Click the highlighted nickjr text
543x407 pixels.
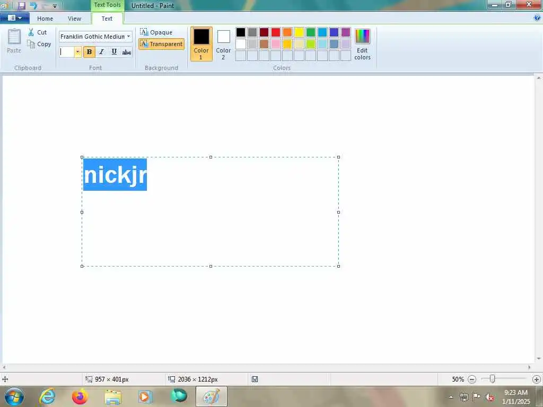click(115, 174)
